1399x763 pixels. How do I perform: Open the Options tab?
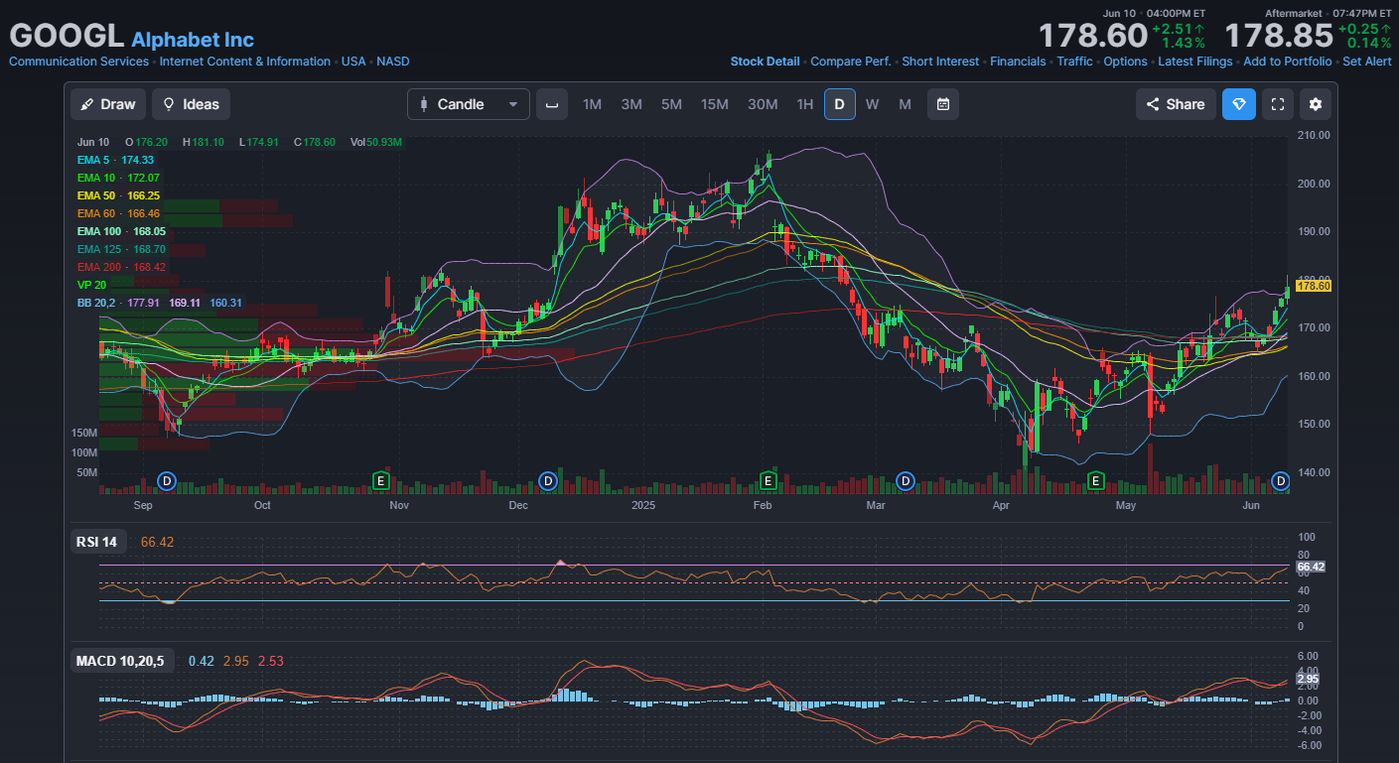1126,62
